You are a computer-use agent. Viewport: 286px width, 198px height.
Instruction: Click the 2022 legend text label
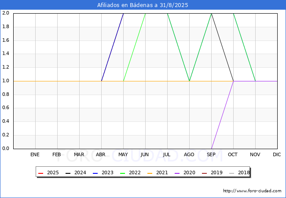[135, 172]
